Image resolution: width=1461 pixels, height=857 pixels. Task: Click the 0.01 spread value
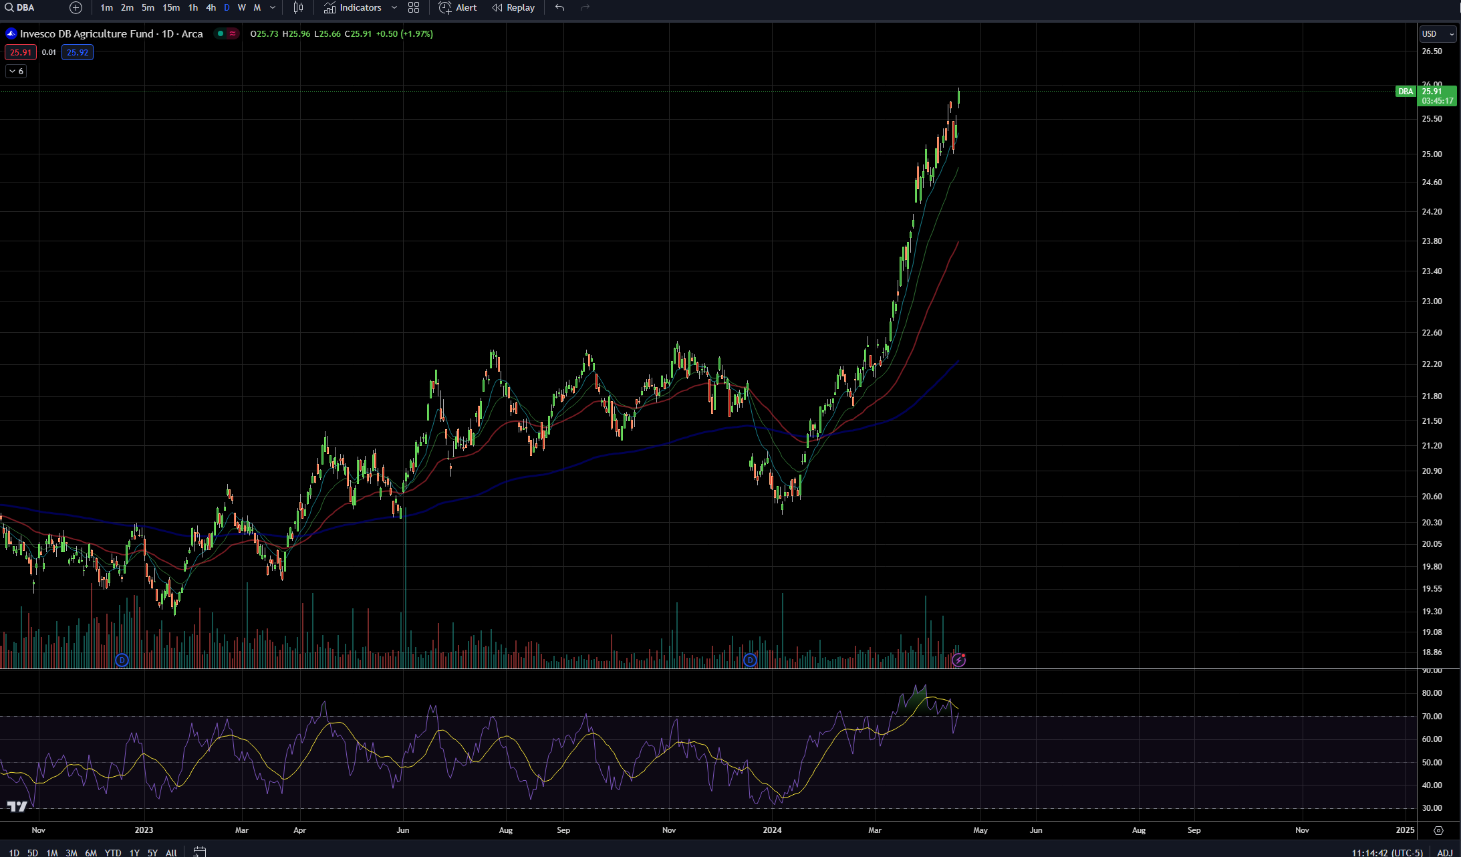(49, 52)
